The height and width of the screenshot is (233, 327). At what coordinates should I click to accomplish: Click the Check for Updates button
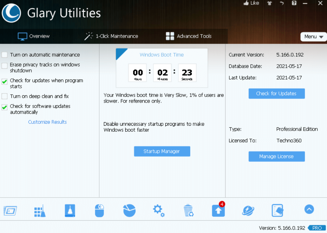pyautogui.click(x=276, y=93)
